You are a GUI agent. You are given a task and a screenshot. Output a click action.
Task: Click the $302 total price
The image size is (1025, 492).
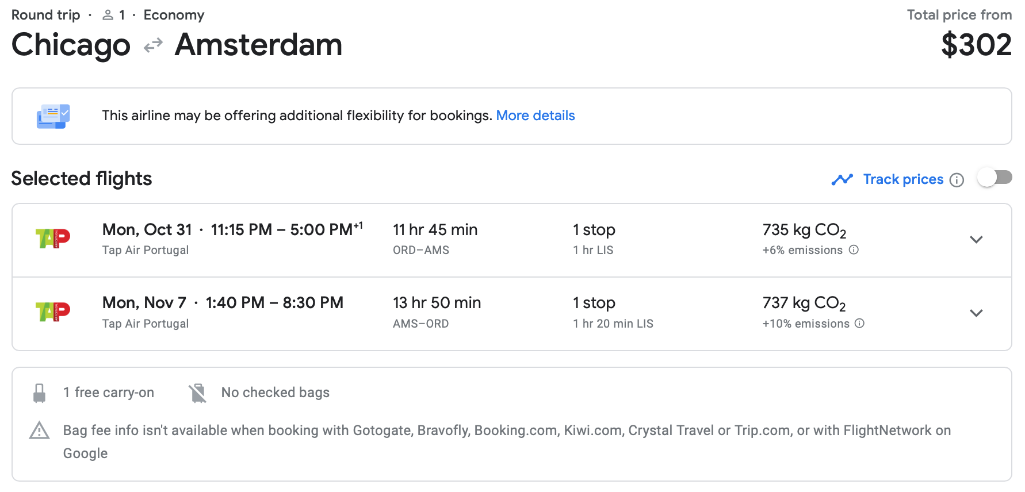pos(976,45)
